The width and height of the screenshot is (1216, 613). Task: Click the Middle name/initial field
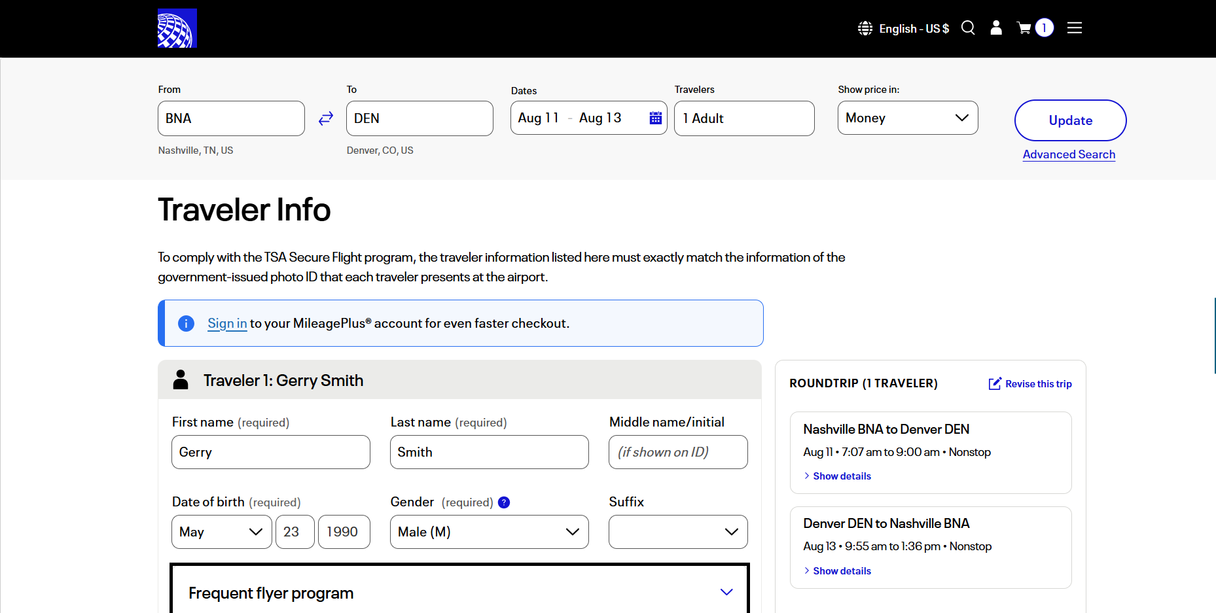(678, 452)
